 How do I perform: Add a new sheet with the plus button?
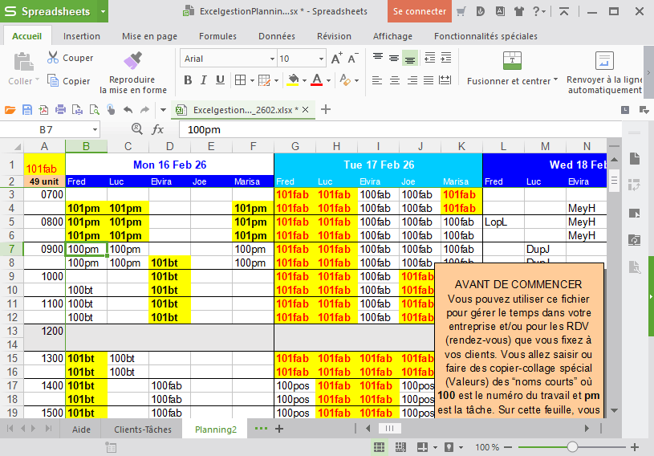[279, 429]
